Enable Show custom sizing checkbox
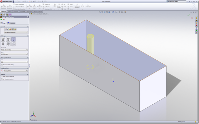 (2, 65)
